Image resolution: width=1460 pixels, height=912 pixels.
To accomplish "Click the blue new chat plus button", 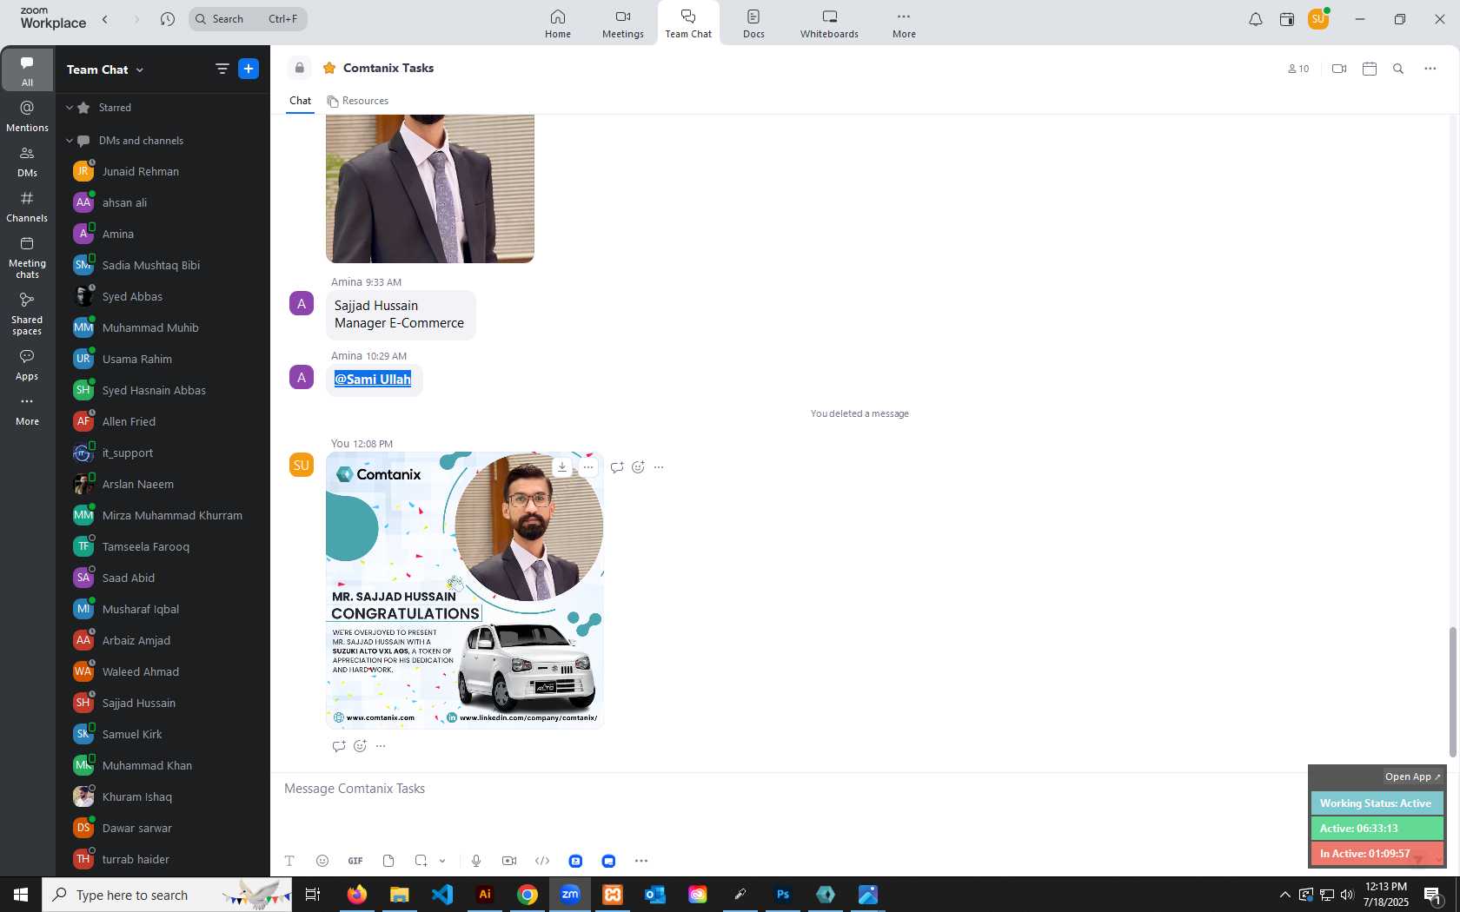I will (x=249, y=69).
